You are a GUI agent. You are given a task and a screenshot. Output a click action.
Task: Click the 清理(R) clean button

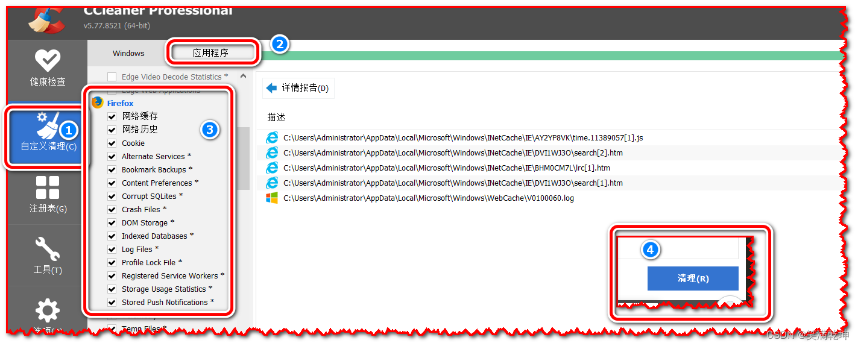693,278
